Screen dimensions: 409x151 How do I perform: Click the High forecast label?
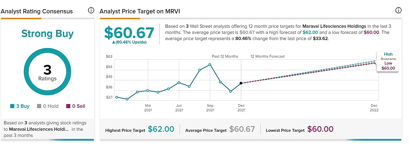click(388, 54)
